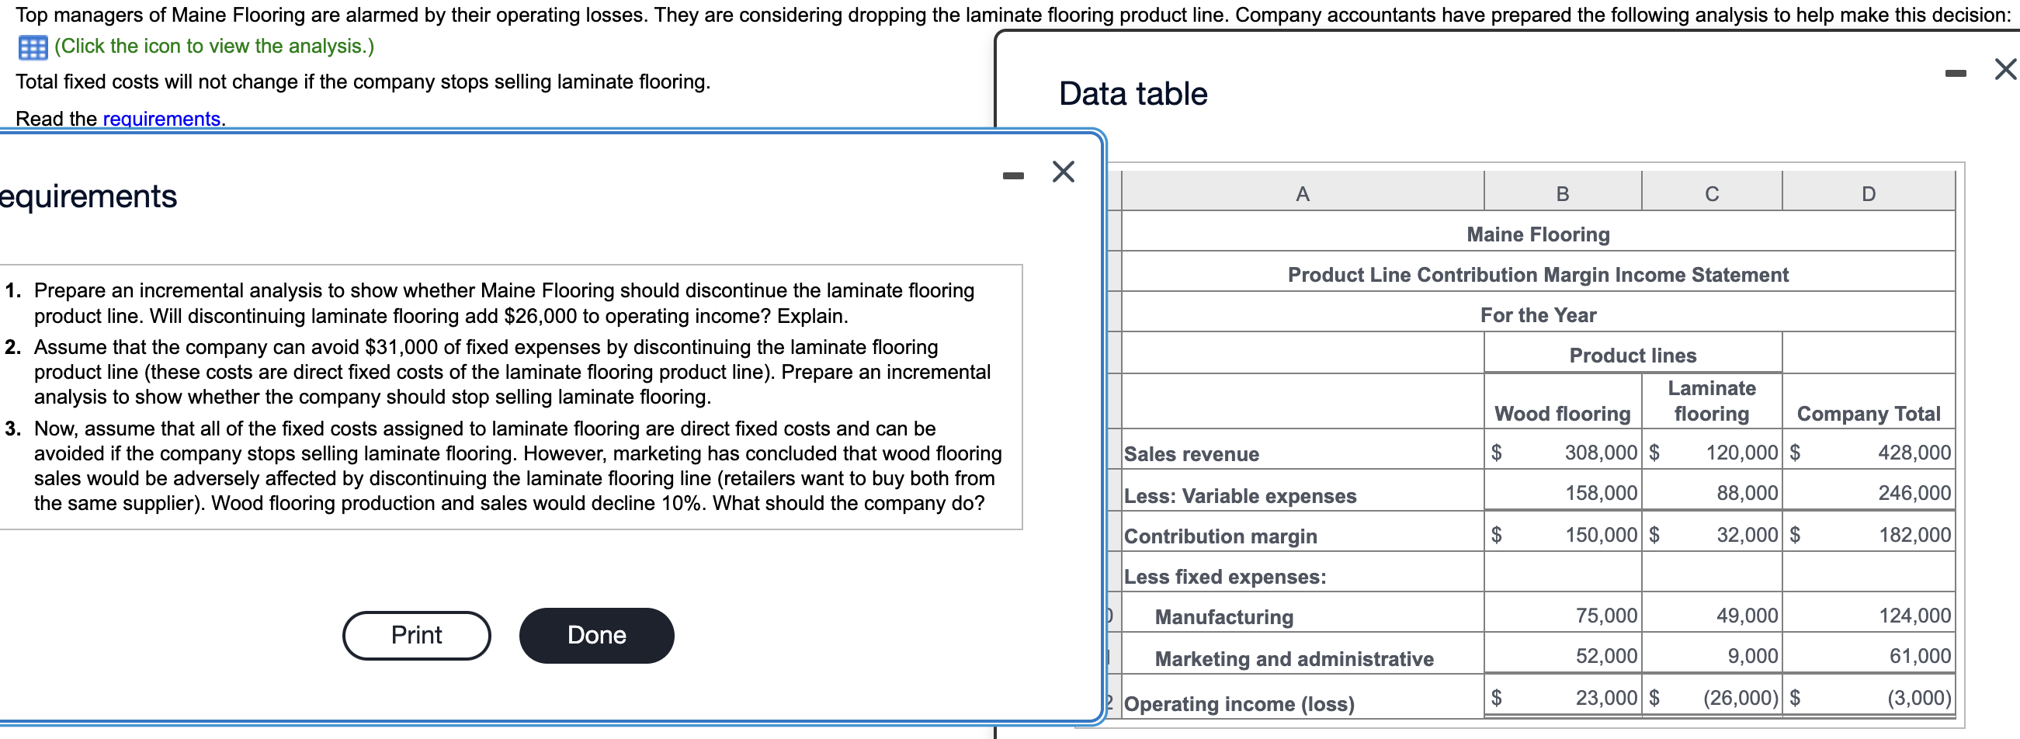This screenshot has height=739, width=2020.
Task: Select wood flooring sales value 308,000
Action: [1601, 451]
